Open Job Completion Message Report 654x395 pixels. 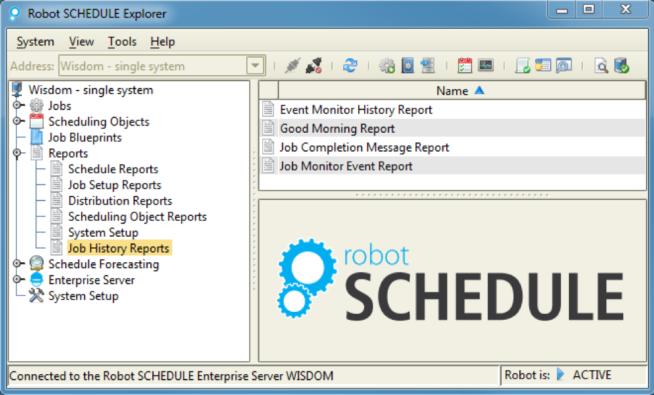coord(364,147)
